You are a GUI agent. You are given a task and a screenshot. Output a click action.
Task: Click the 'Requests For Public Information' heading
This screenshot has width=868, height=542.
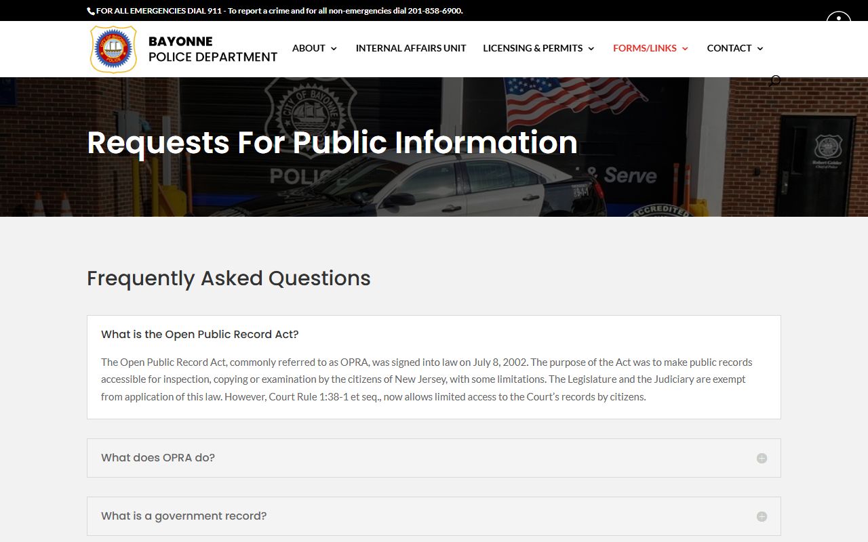332,143
